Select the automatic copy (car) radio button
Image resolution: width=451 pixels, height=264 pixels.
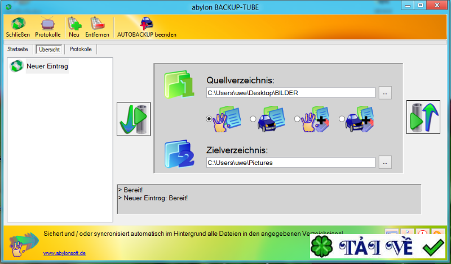(x=253, y=119)
